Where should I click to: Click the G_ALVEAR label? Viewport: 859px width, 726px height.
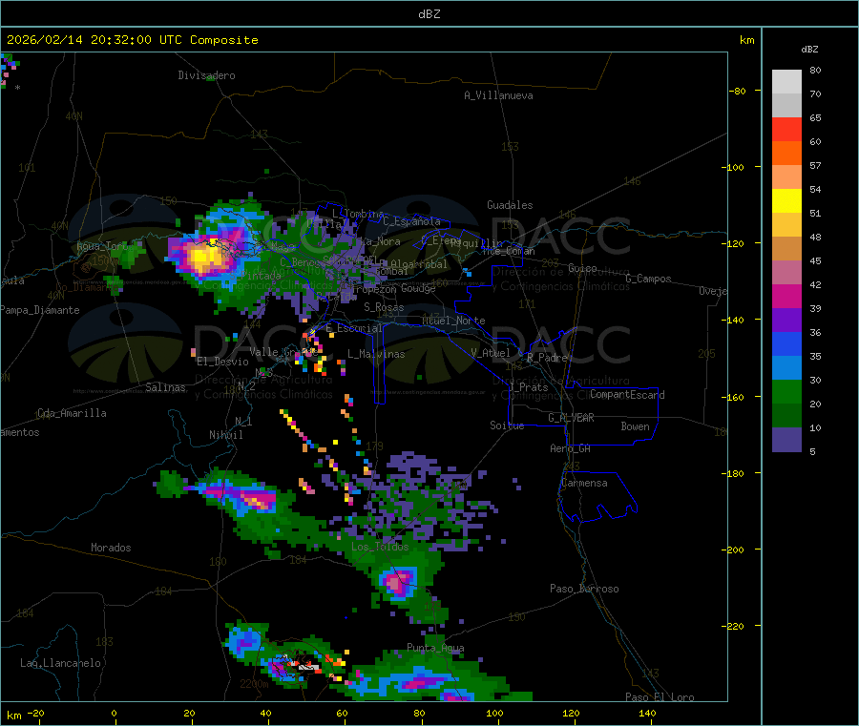(x=571, y=418)
